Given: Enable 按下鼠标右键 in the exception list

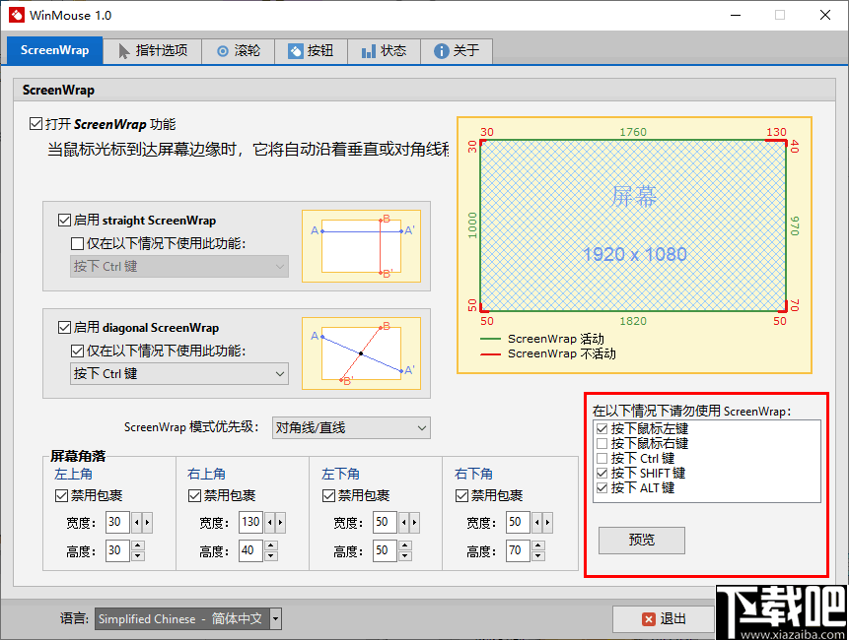Looking at the screenshot, I should 601,443.
